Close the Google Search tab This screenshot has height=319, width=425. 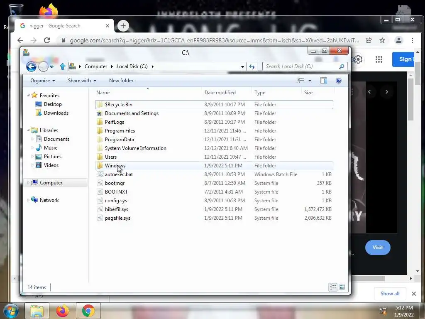coord(107,26)
